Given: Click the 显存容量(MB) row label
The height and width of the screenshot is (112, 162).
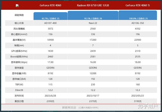Looking at the screenshot, I should 19,73.
